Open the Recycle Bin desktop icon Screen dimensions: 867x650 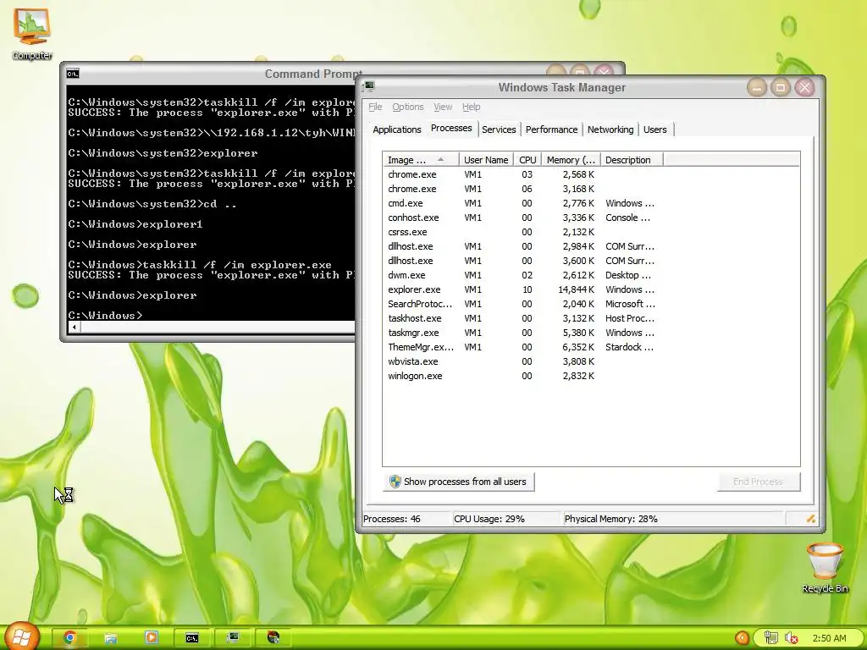pyautogui.click(x=825, y=568)
